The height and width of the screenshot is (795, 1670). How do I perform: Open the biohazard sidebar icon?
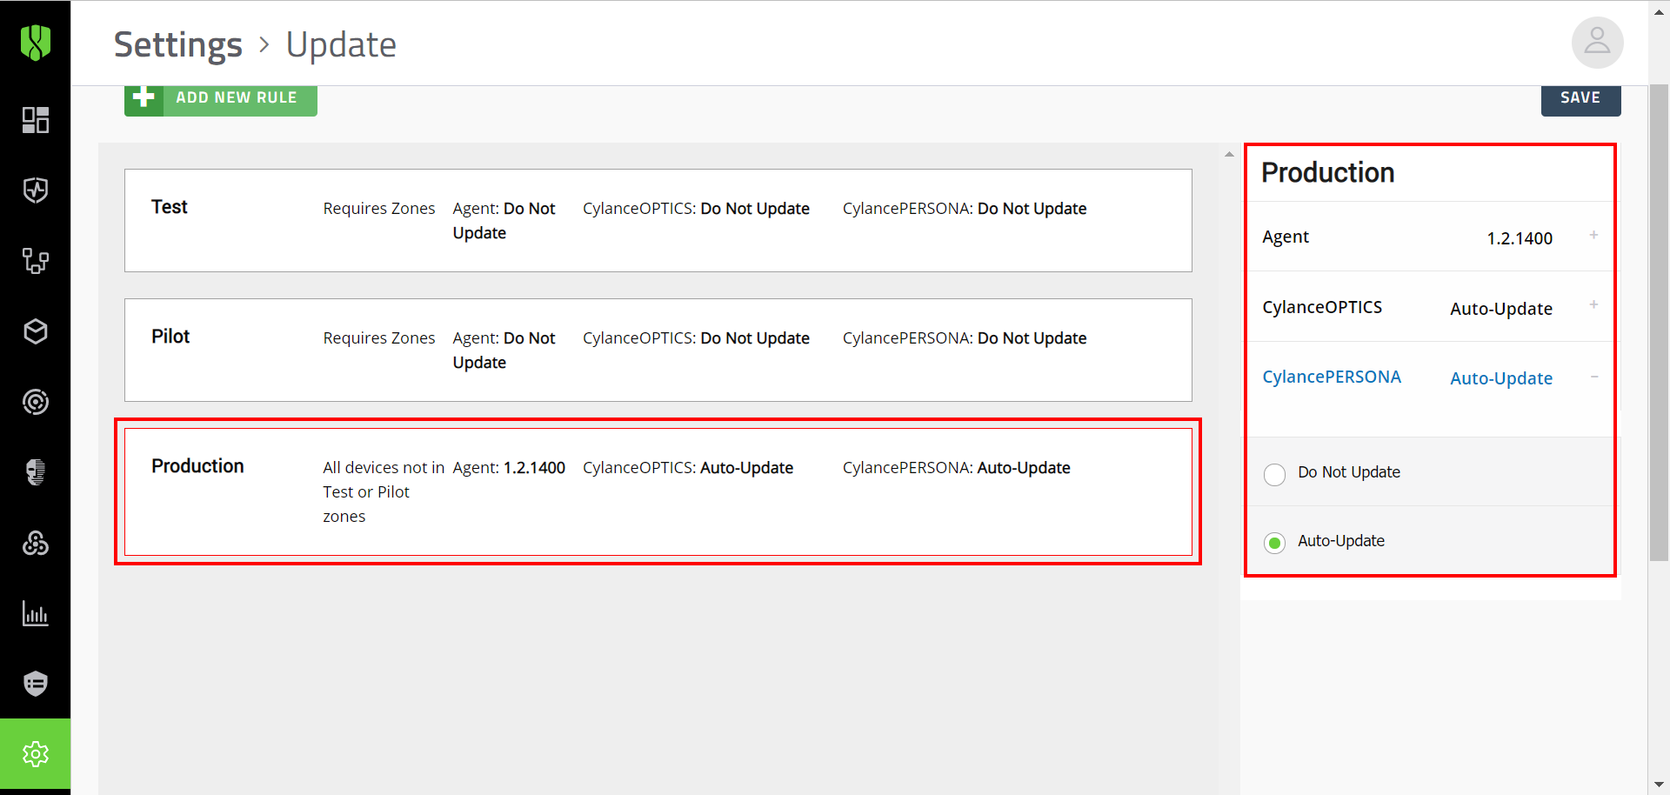pyautogui.click(x=36, y=544)
